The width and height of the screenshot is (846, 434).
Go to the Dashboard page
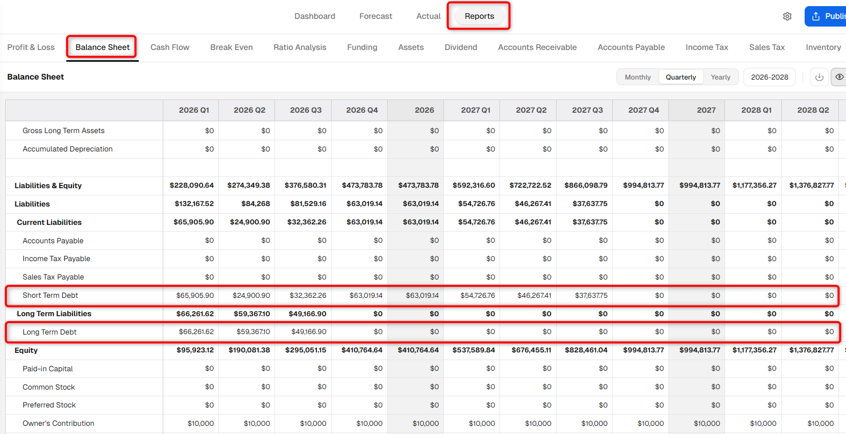tap(315, 16)
